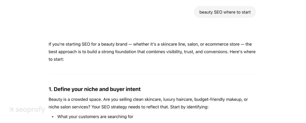Click the horizontal divider under the intro paragraph
Screen dimensions: 306x123
pyautogui.click(x=152, y=74)
